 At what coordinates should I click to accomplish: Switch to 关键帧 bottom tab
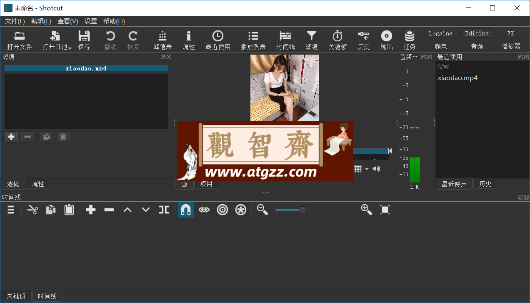coord(16,296)
